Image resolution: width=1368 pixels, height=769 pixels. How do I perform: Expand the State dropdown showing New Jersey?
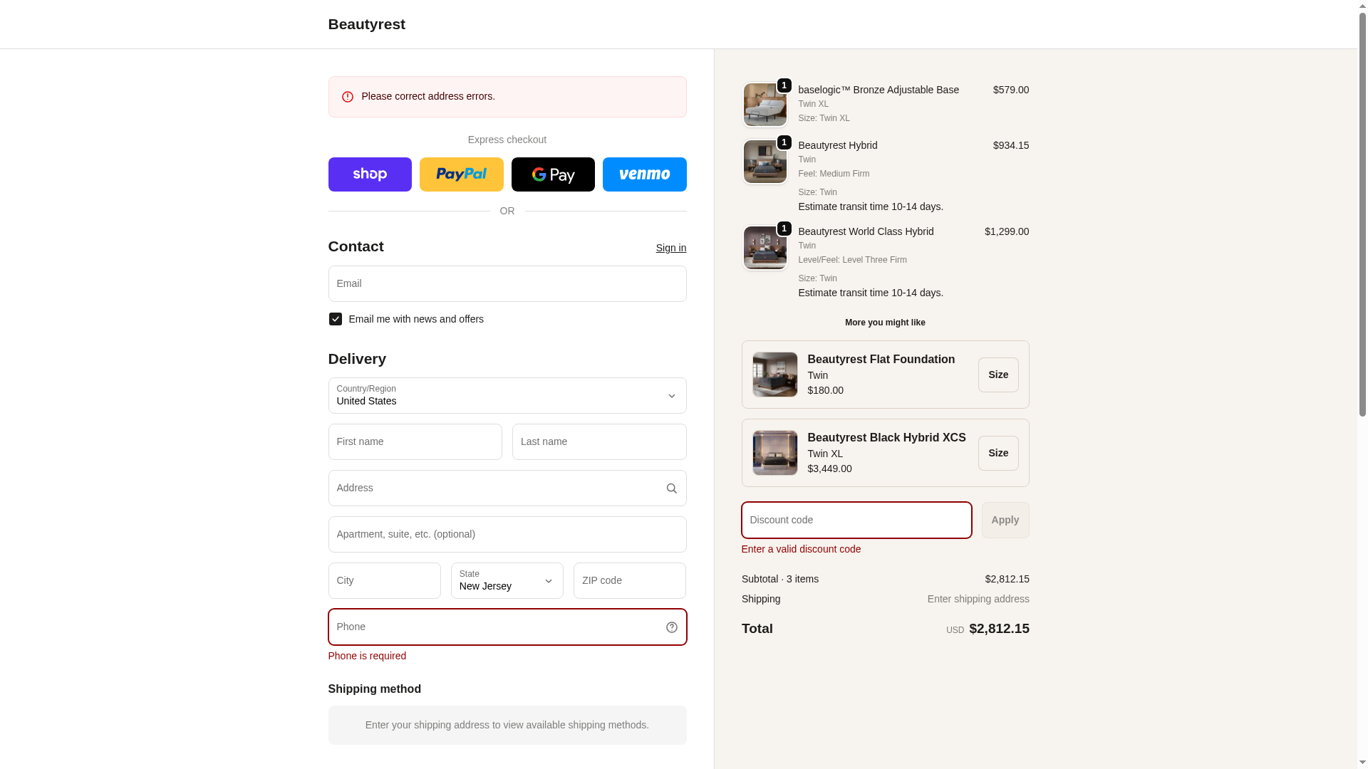tap(507, 581)
